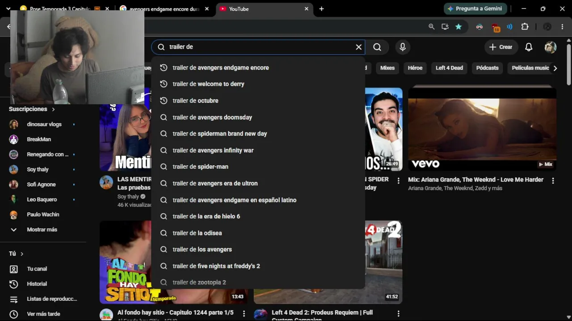
Task: Open the YouTube notifications bell
Action: 529,47
